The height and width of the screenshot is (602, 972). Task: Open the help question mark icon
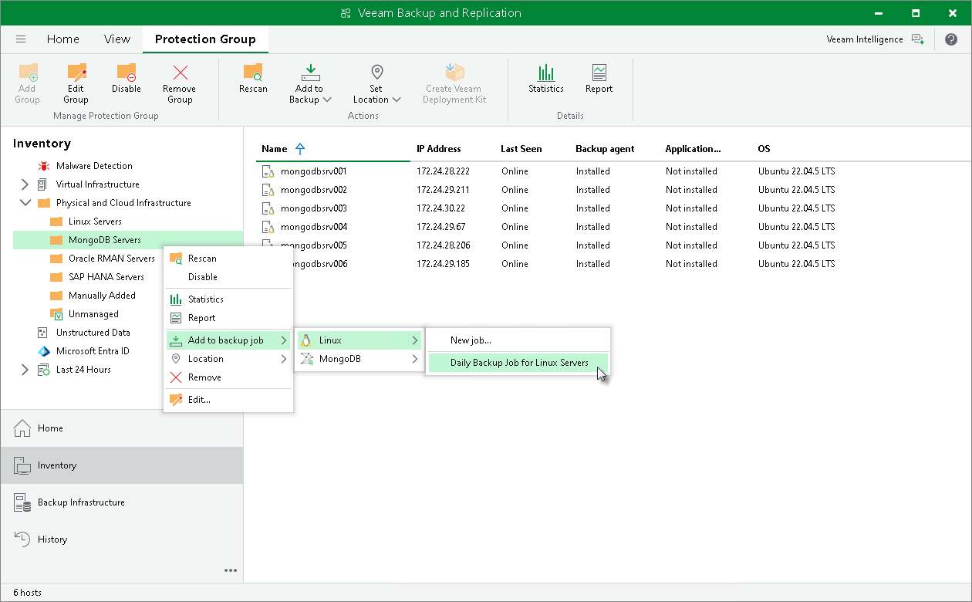(x=950, y=39)
